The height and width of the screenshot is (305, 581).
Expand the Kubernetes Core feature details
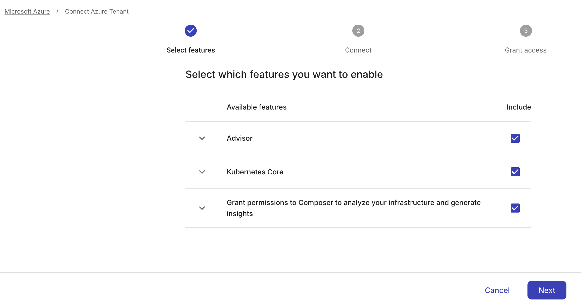coord(202,172)
